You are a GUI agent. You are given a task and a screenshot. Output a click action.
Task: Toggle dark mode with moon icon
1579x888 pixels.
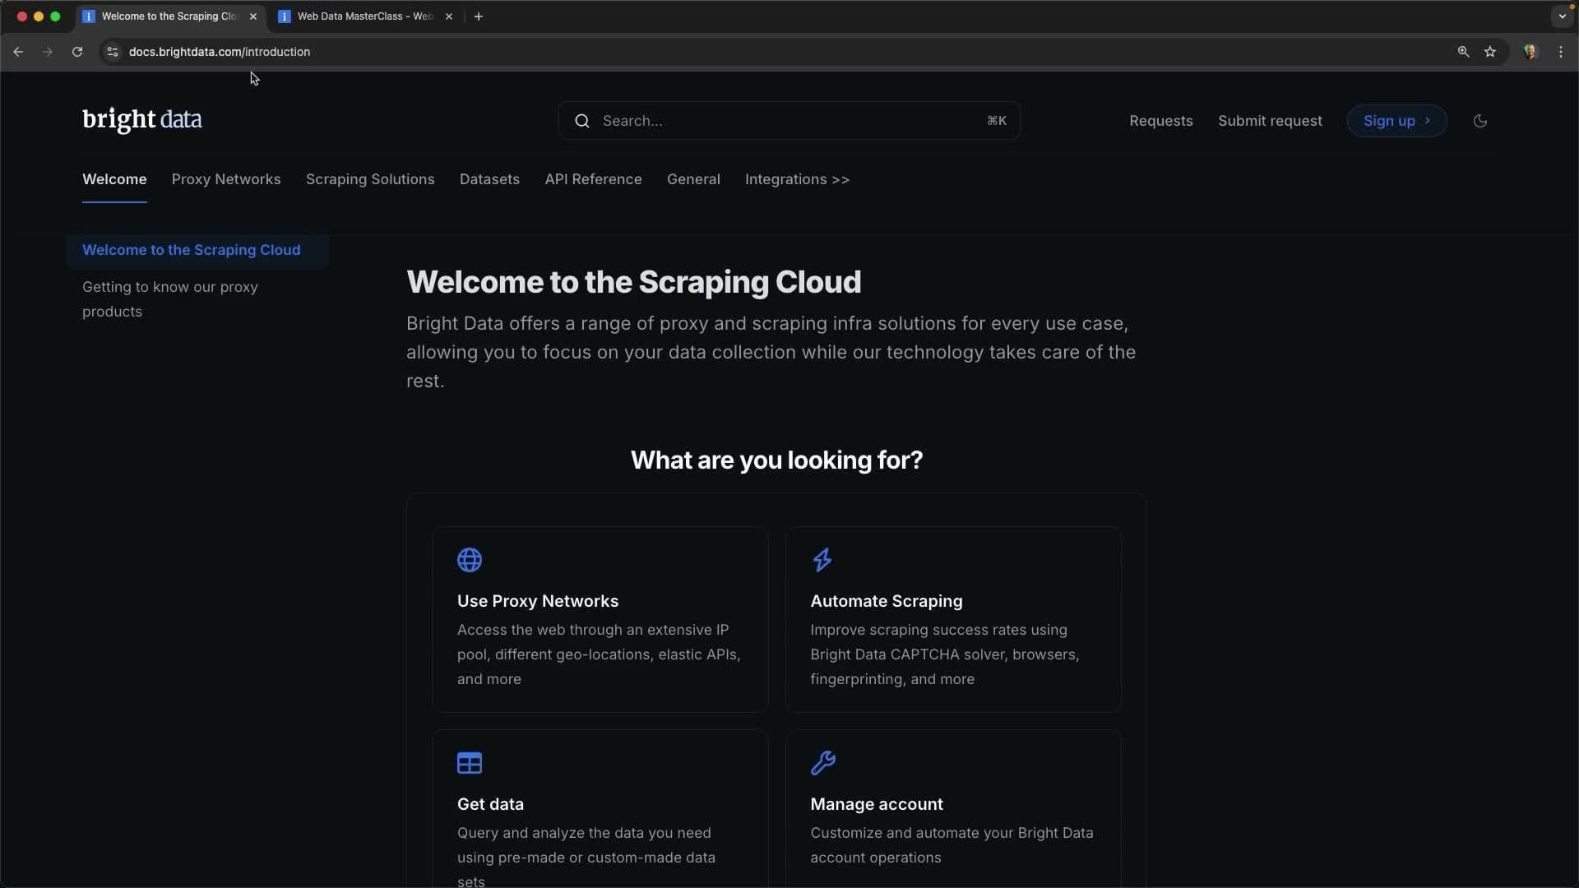coord(1480,121)
